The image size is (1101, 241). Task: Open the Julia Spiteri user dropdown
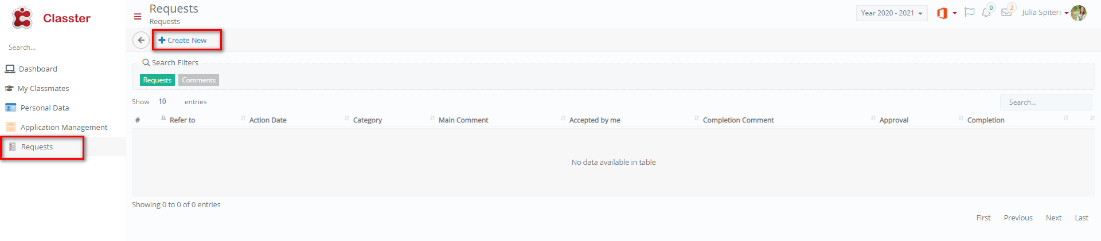pyautogui.click(x=1045, y=13)
